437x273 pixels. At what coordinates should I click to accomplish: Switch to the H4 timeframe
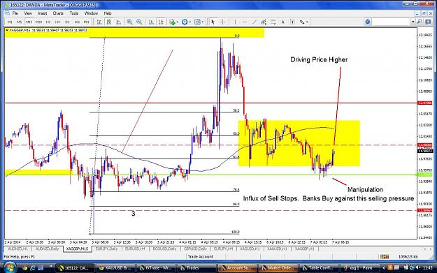click(x=58, y=22)
